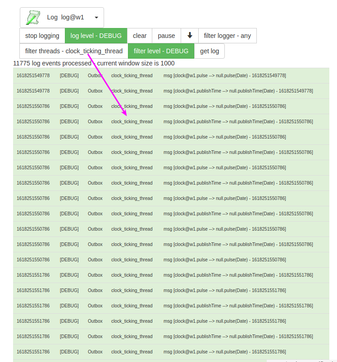Click timestamp in publishTime 1618251549778 row
The image size is (337, 362).
pos(33,91)
